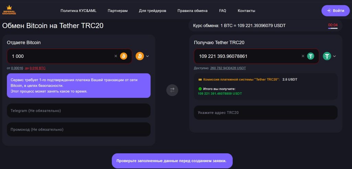Open the FAQ menu item

222,11
